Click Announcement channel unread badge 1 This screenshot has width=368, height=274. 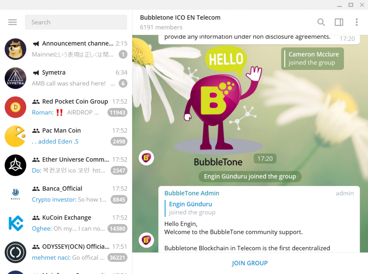123,55
